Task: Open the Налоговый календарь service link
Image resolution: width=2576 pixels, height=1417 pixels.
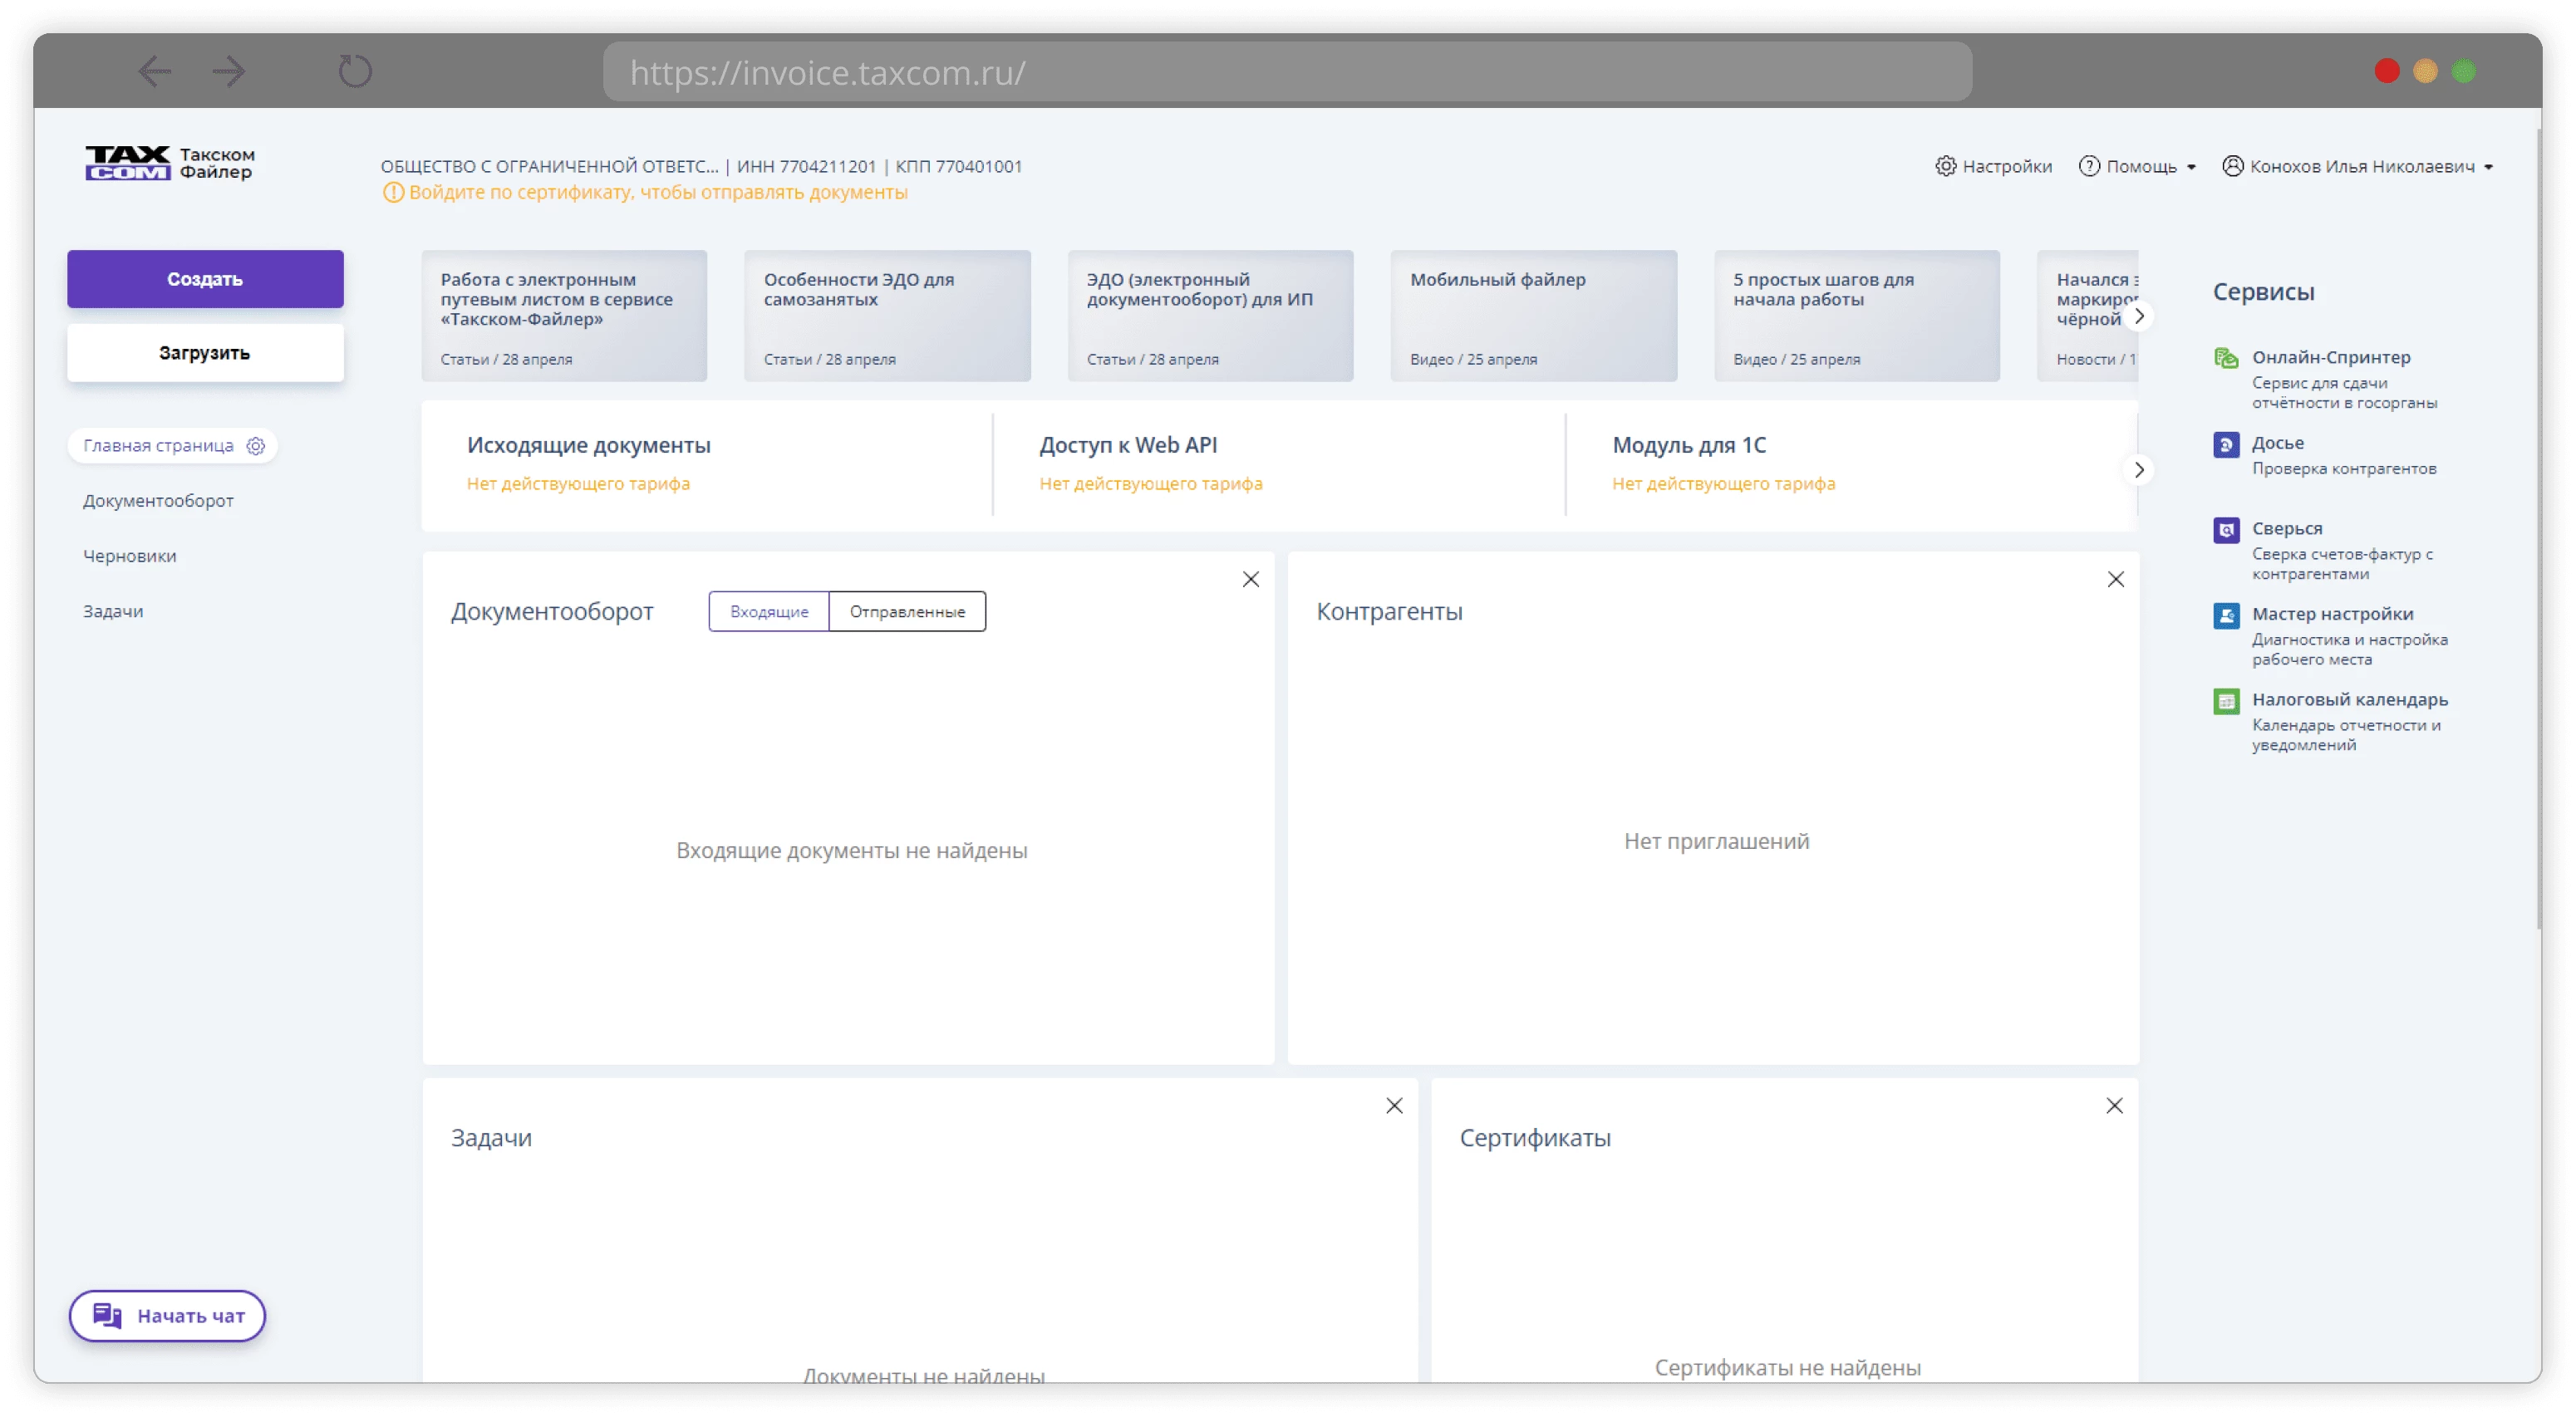Action: tap(2349, 699)
